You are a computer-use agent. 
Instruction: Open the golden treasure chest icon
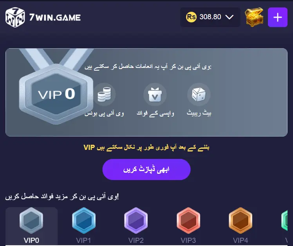click(254, 17)
